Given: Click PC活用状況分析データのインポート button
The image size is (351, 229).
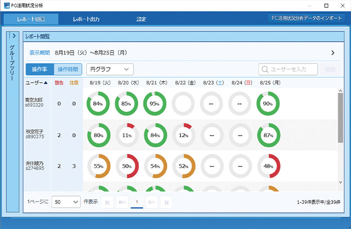Looking at the screenshot, I should tap(306, 18).
